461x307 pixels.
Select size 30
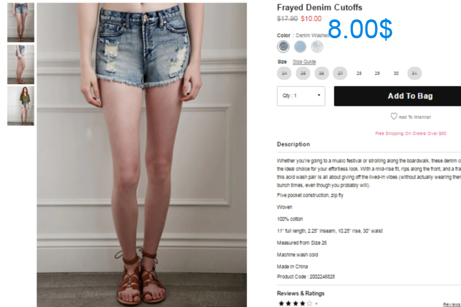396,73
